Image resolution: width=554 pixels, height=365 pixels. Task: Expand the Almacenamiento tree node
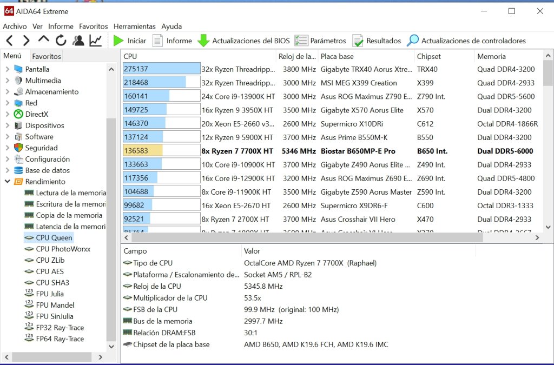[x=8, y=92]
